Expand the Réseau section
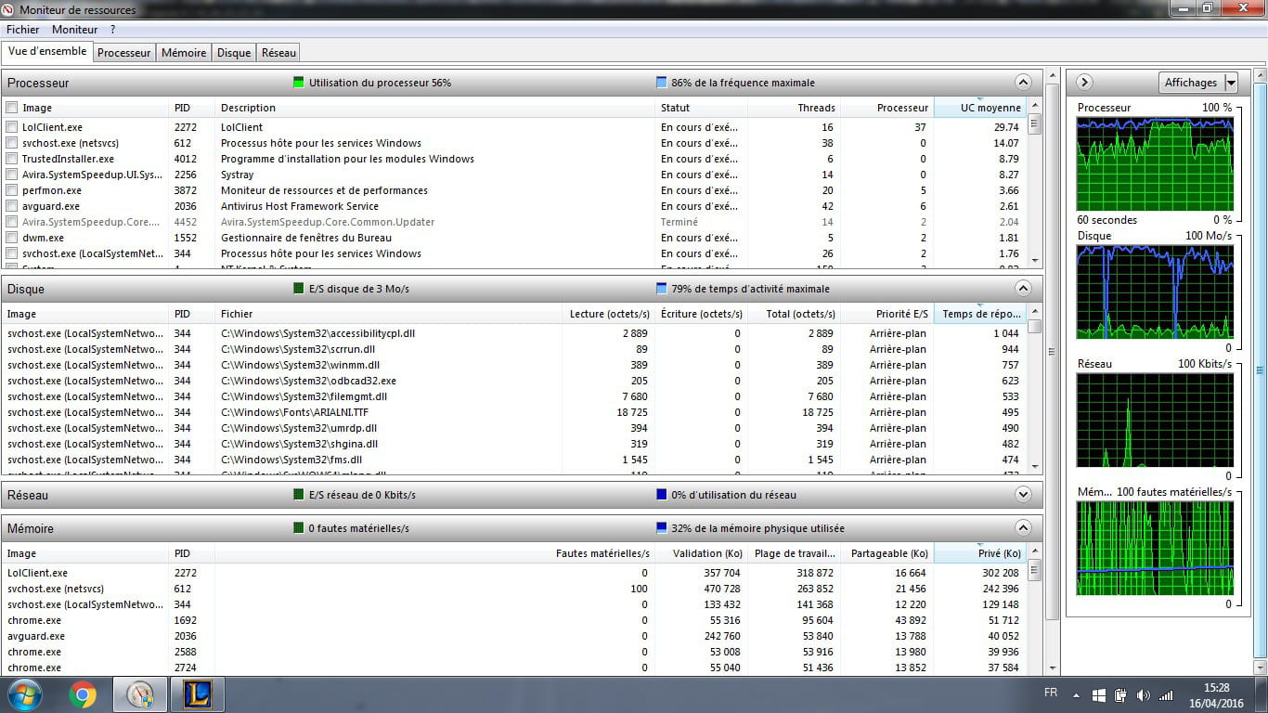 [1023, 495]
